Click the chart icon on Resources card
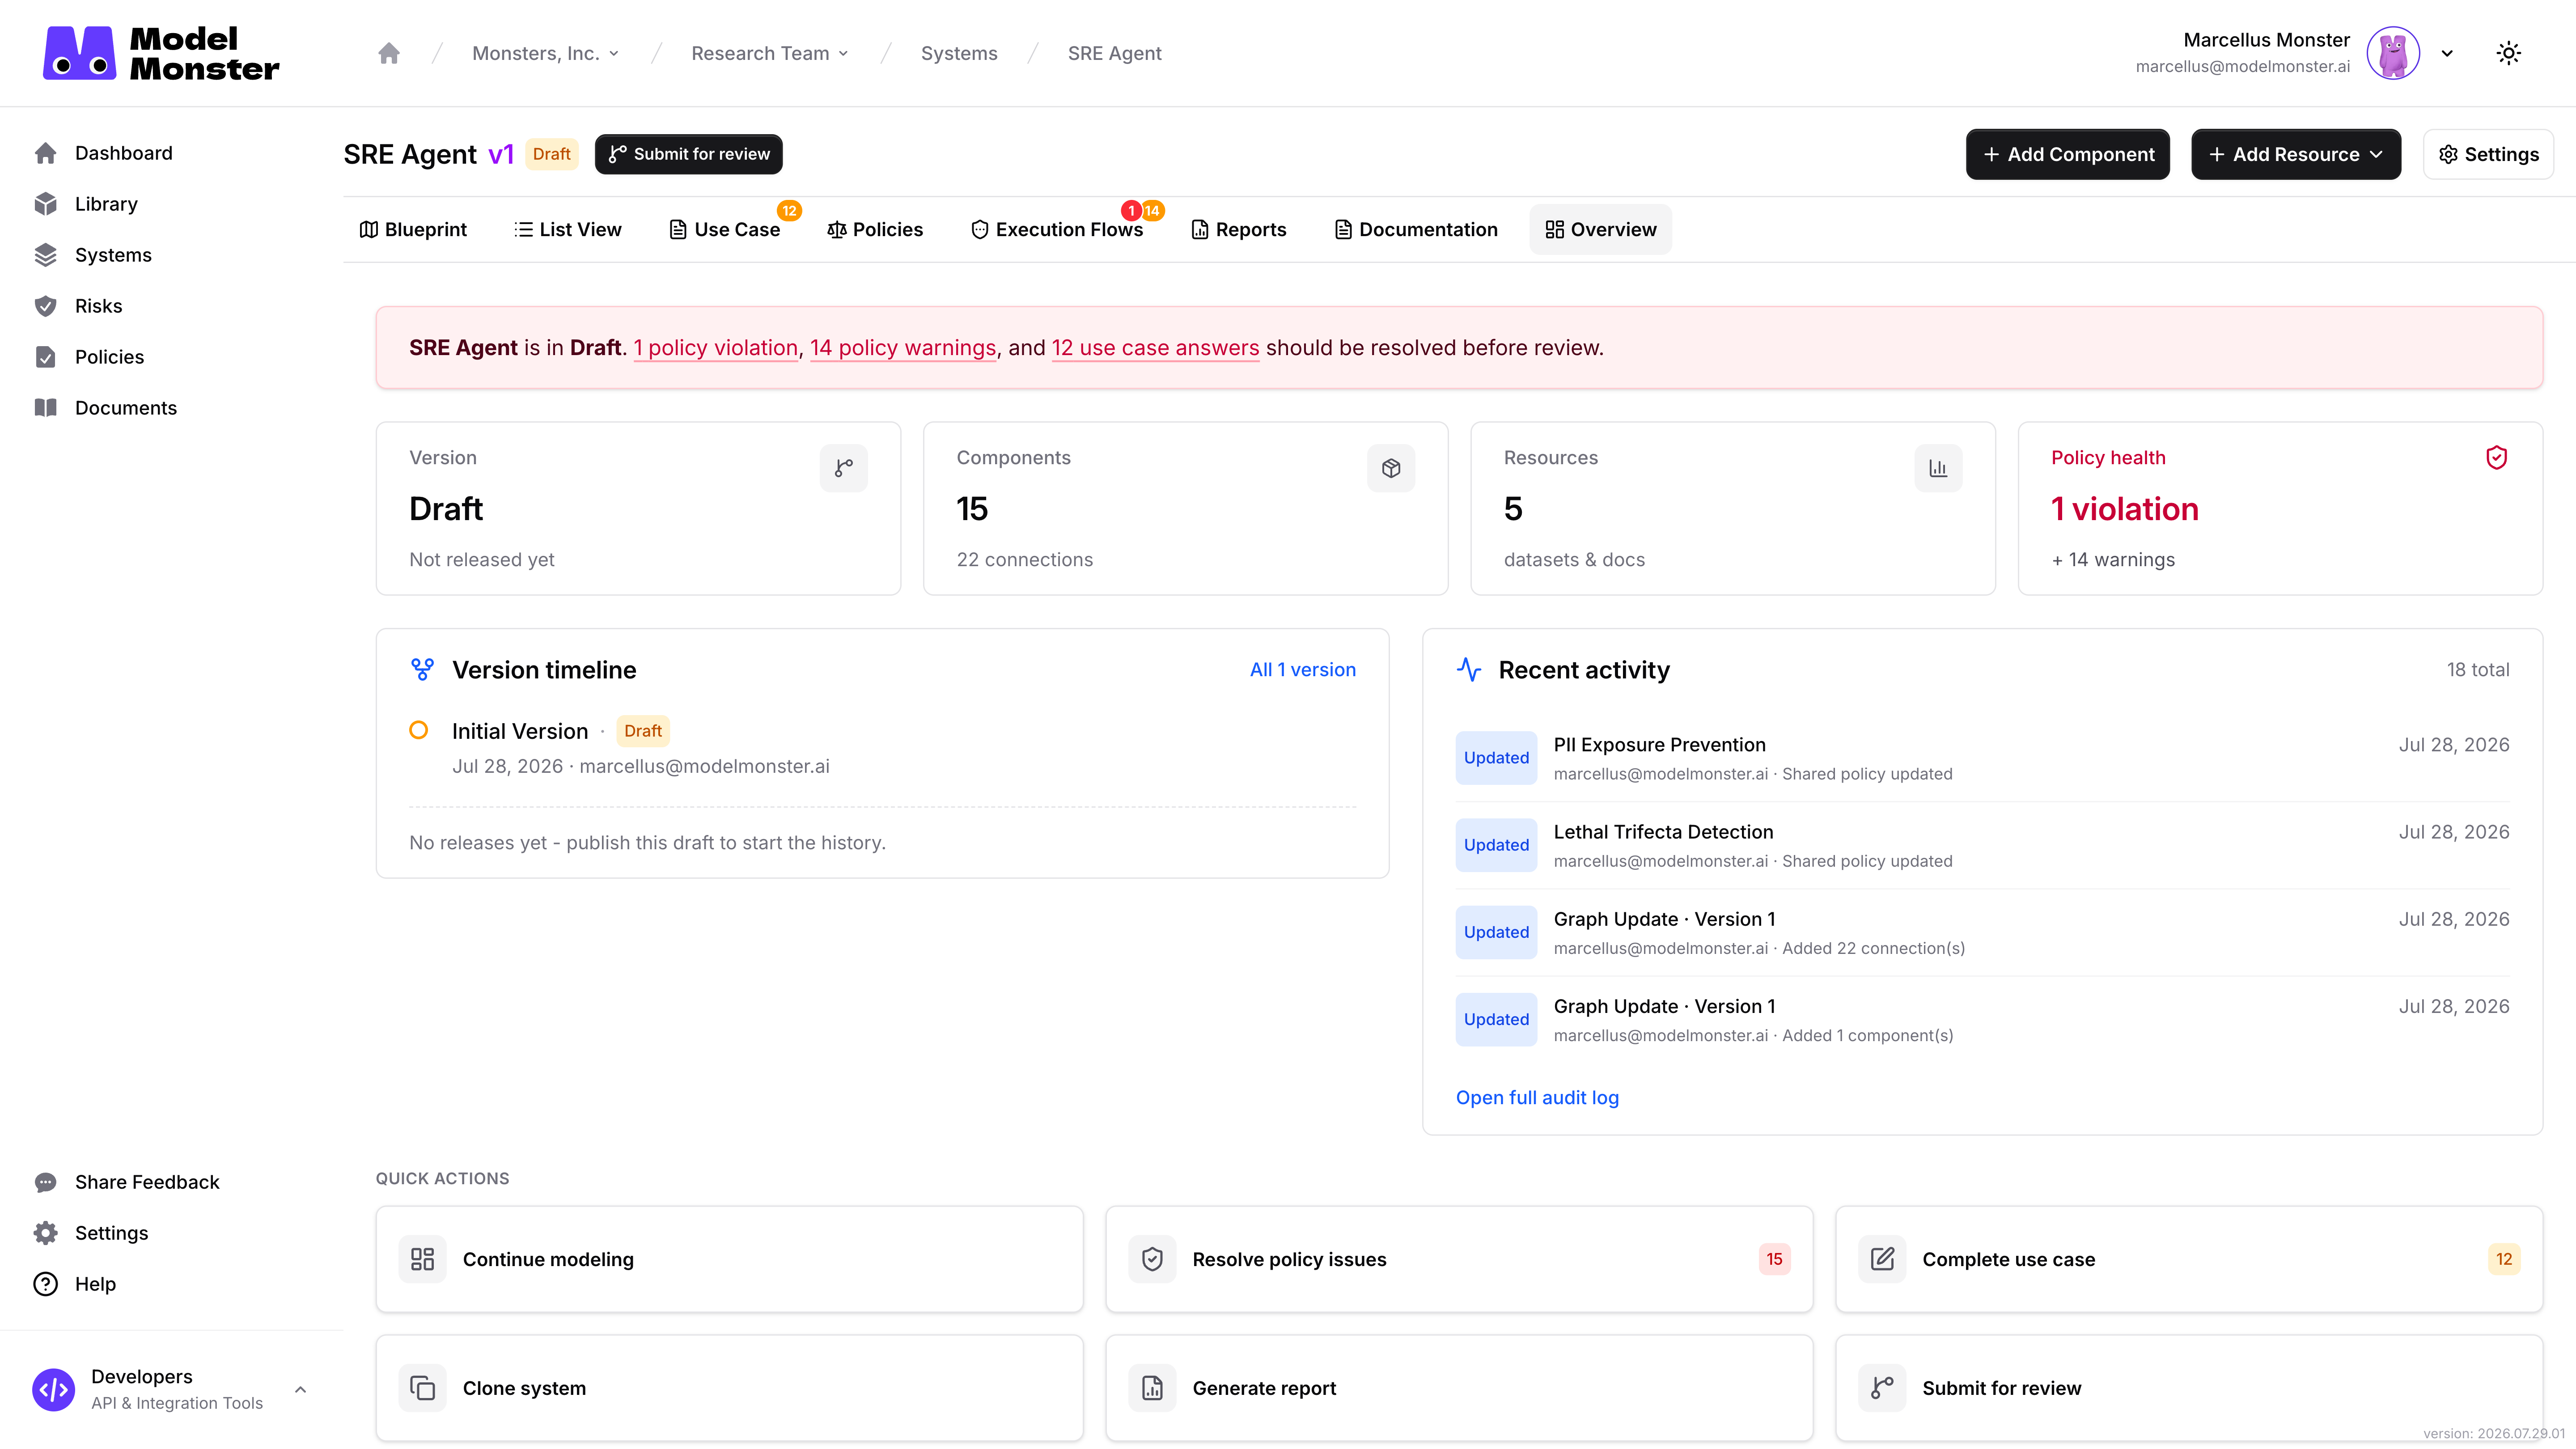Screen dimensions: 2576x1449 click(x=1938, y=468)
